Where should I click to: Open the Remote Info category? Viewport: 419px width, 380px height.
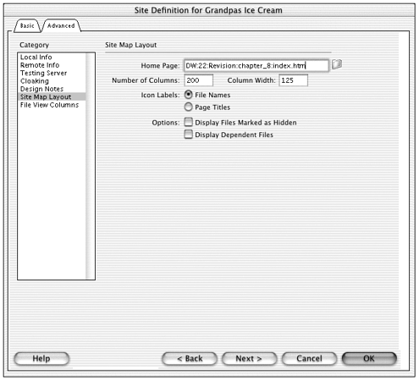[x=52, y=65]
